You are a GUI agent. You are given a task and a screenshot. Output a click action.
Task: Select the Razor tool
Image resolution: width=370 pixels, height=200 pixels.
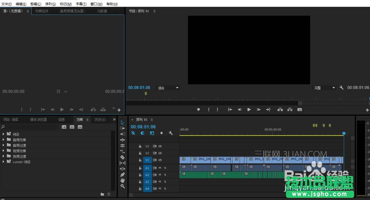tap(122, 157)
